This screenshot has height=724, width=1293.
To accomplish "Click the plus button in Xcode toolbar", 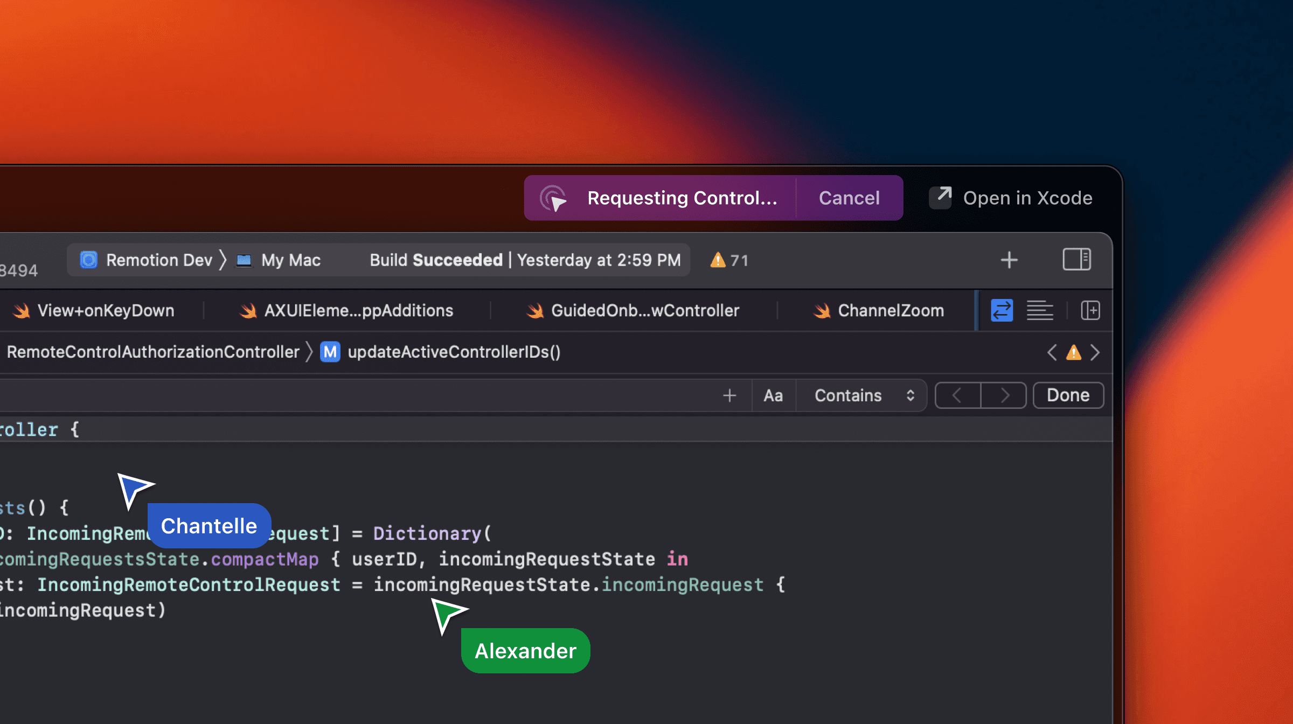I will (x=1009, y=260).
